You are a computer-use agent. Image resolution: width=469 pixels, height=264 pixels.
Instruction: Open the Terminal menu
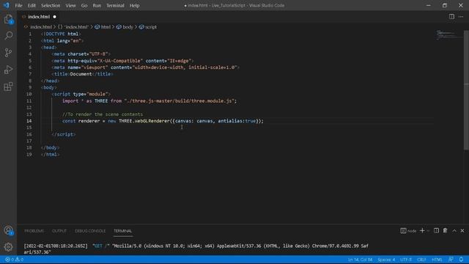pos(115,5)
